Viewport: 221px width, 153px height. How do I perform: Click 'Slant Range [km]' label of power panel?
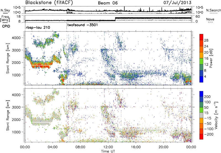(8, 58)
